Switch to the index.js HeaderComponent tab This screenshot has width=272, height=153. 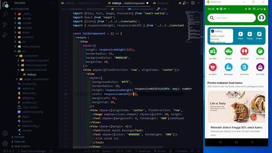(x=80, y=3)
